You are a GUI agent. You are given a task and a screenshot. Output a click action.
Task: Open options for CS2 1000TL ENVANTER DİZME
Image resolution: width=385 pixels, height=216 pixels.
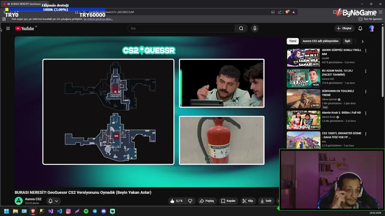coord(366,134)
